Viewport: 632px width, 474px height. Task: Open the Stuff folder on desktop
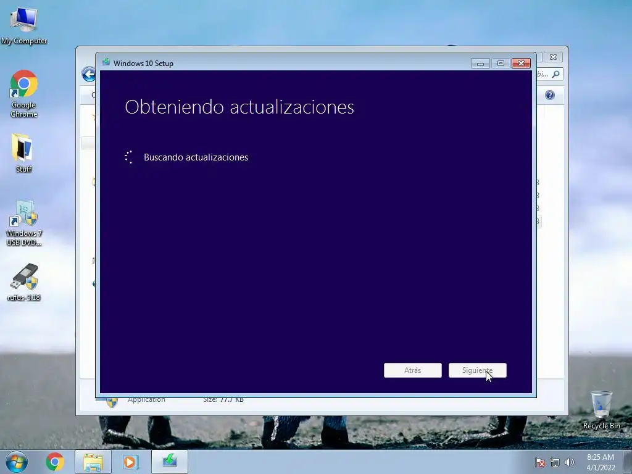click(23, 153)
